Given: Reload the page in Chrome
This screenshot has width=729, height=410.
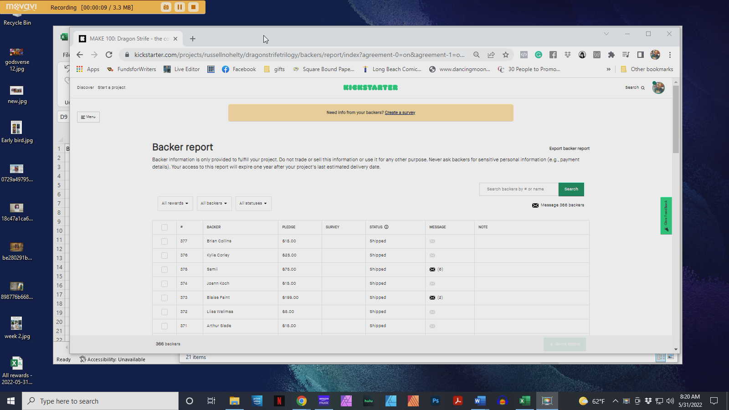Looking at the screenshot, I should [x=109, y=55].
